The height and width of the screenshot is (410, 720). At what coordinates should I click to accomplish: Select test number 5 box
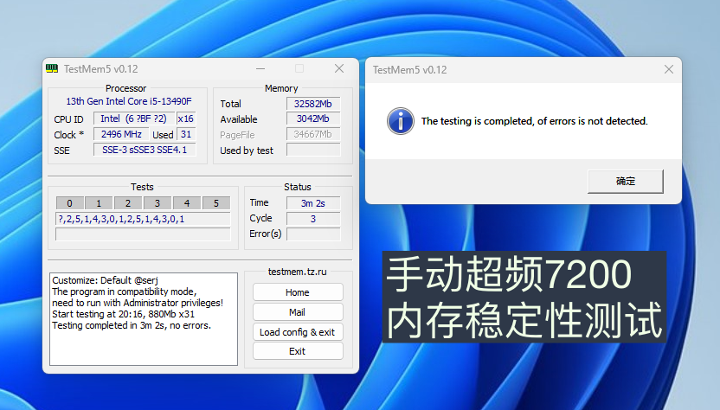216,203
